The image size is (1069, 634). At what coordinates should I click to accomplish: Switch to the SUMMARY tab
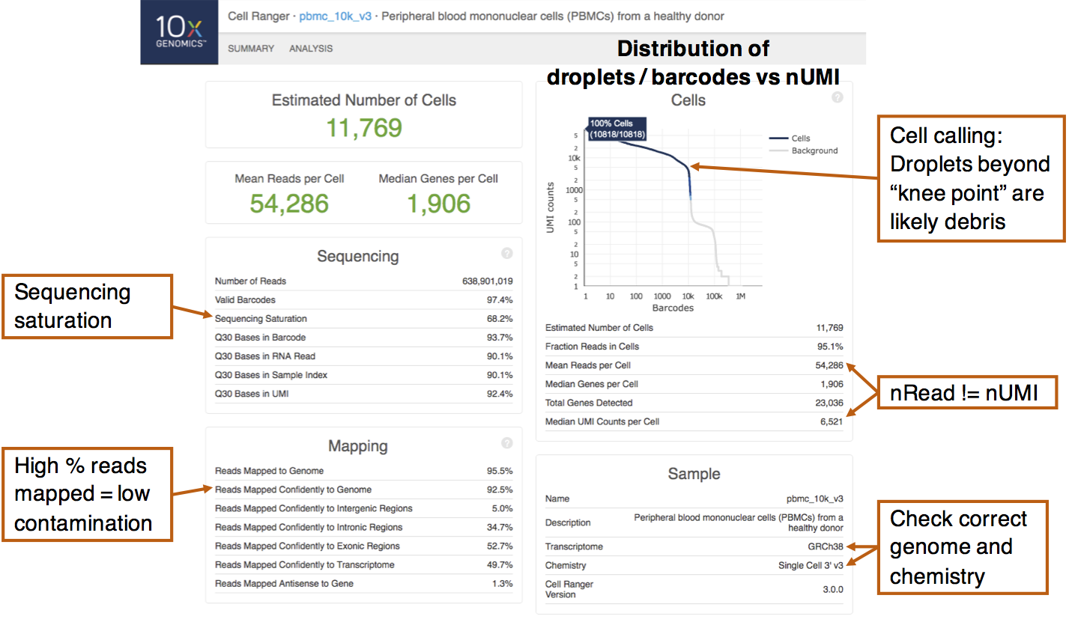251,49
